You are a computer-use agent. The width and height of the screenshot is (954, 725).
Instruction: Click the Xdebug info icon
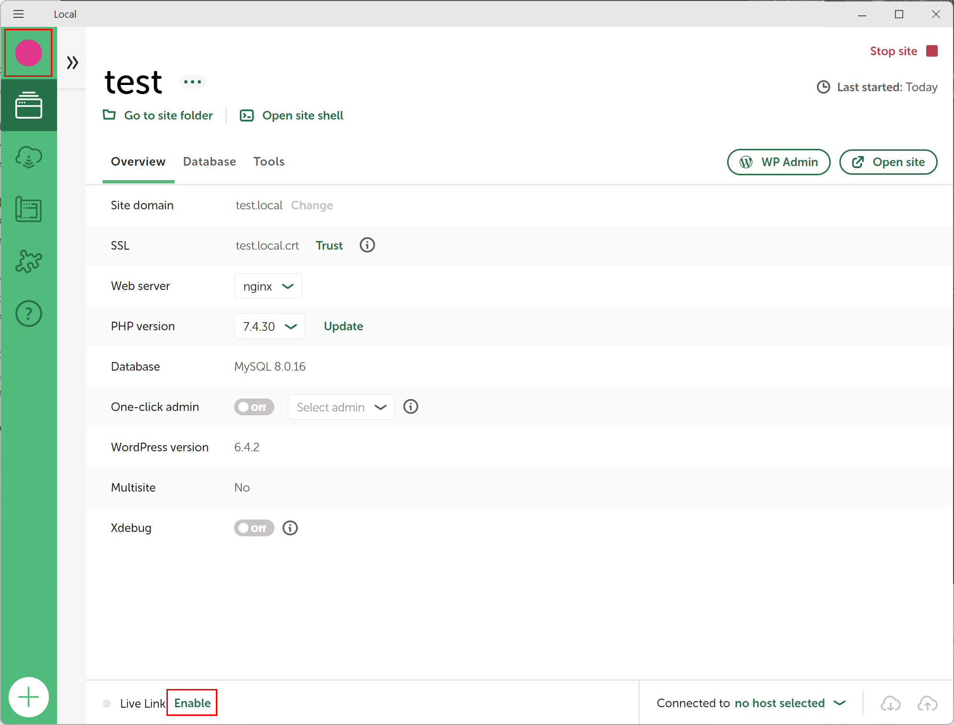[x=290, y=528]
